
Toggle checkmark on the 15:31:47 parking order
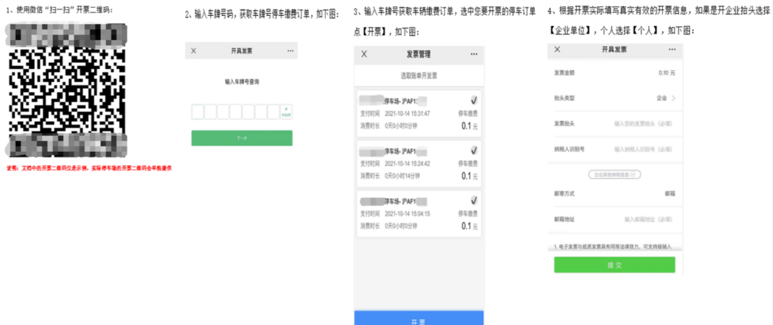[x=474, y=101]
